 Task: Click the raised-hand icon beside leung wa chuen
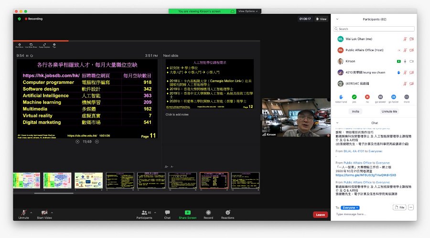pyautogui.click(x=399, y=72)
